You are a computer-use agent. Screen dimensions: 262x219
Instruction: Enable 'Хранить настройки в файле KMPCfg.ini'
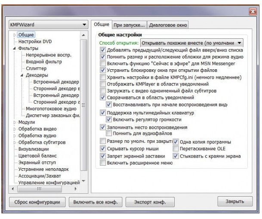pos(103,77)
